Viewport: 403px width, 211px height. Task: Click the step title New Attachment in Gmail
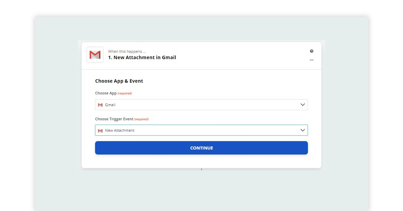tap(142, 57)
